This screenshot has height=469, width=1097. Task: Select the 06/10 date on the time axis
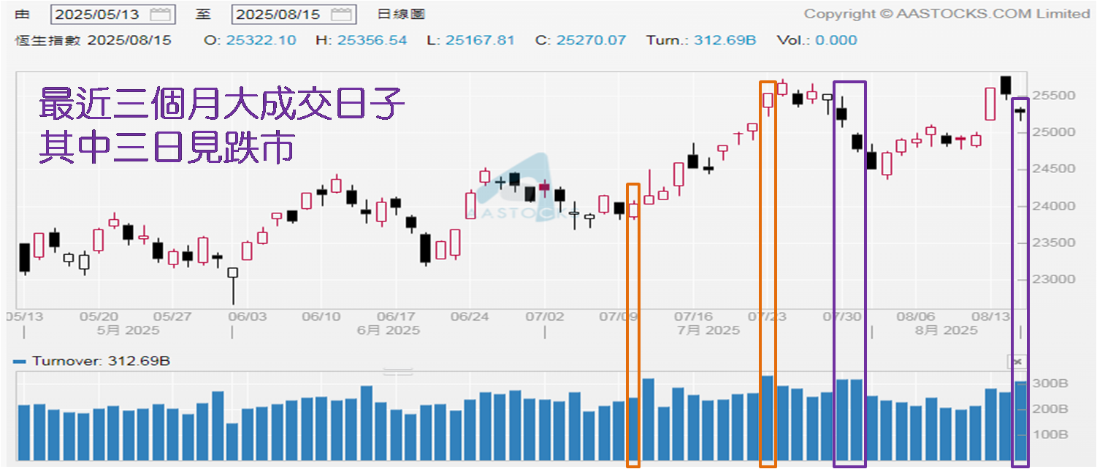321,317
